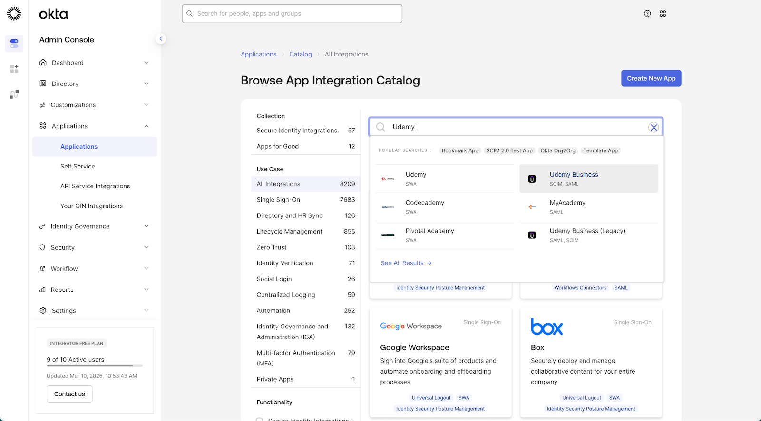Click the Codecademy logo in results

388,207
